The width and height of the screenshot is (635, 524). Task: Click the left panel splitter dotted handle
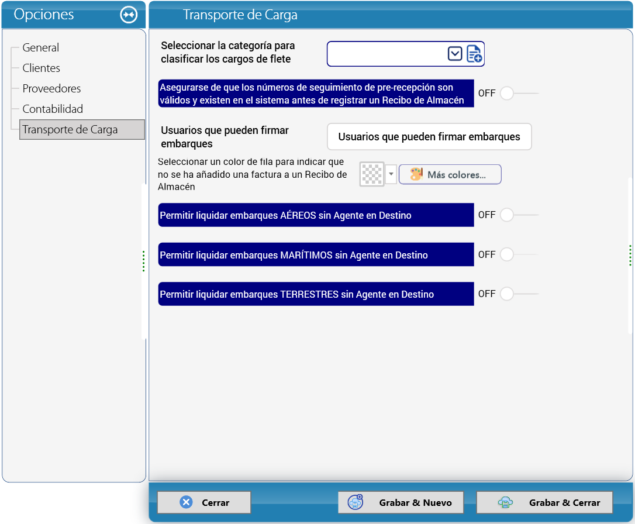pyautogui.click(x=143, y=261)
